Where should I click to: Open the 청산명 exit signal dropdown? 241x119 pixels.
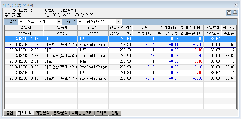tap(119, 22)
